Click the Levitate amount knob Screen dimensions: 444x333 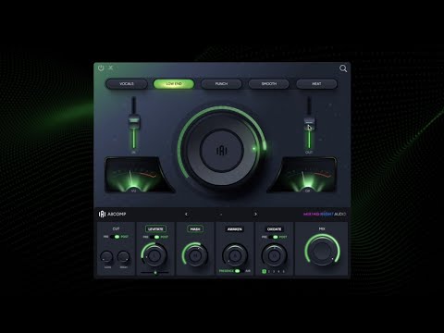point(154,255)
